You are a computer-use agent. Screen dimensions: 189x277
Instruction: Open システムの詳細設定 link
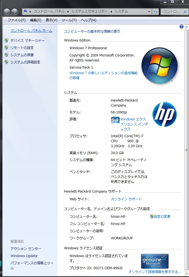click(x=25, y=62)
